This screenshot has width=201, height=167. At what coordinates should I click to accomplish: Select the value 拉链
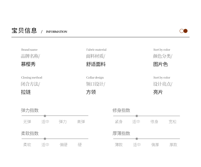pos(26,92)
